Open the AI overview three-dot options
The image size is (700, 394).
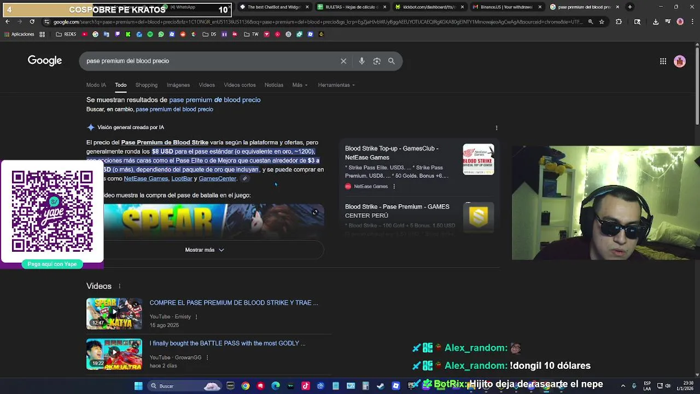pos(497,128)
